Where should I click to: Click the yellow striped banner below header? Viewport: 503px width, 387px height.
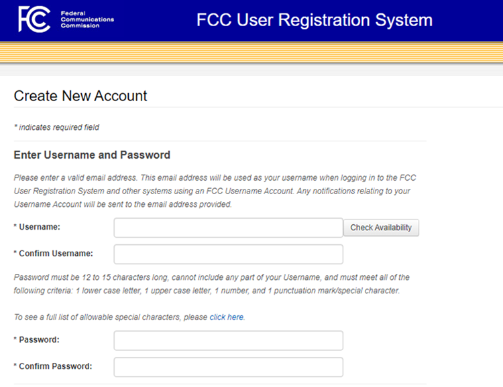[251, 52]
